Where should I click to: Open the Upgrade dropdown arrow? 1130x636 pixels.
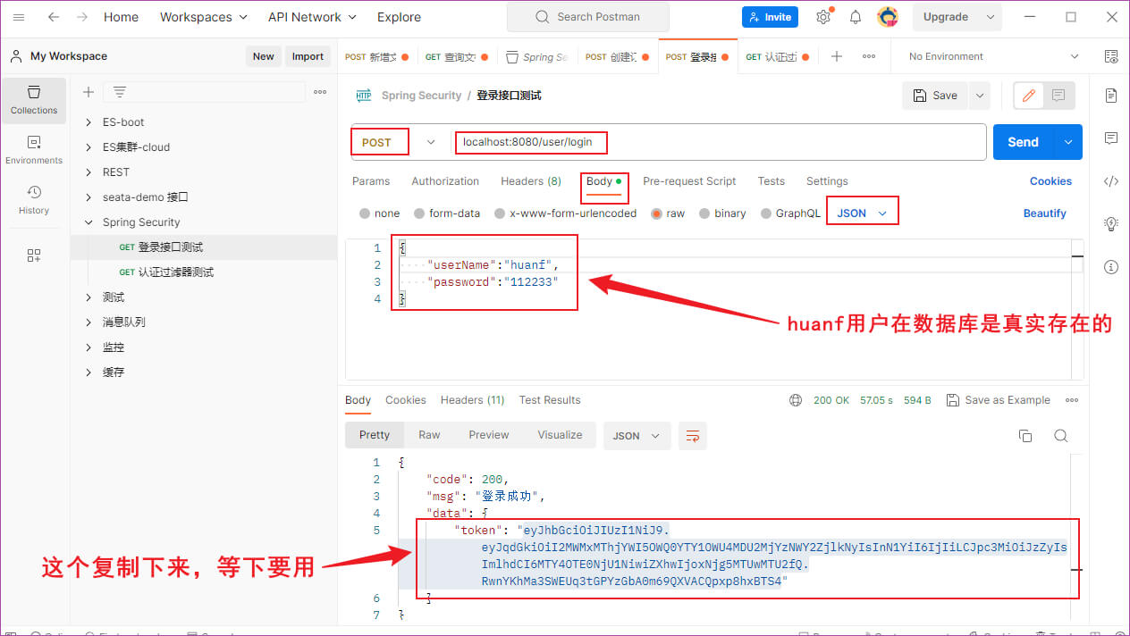pos(990,17)
